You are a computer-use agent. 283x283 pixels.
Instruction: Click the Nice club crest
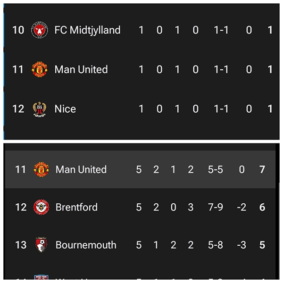click(39, 109)
